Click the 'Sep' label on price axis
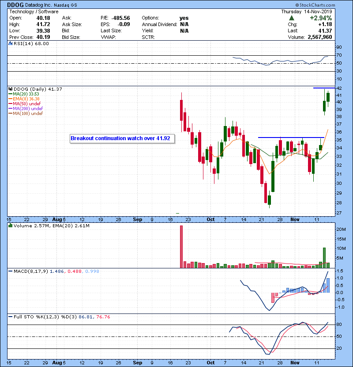The width and height of the screenshot is (353, 367). pos(137,220)
